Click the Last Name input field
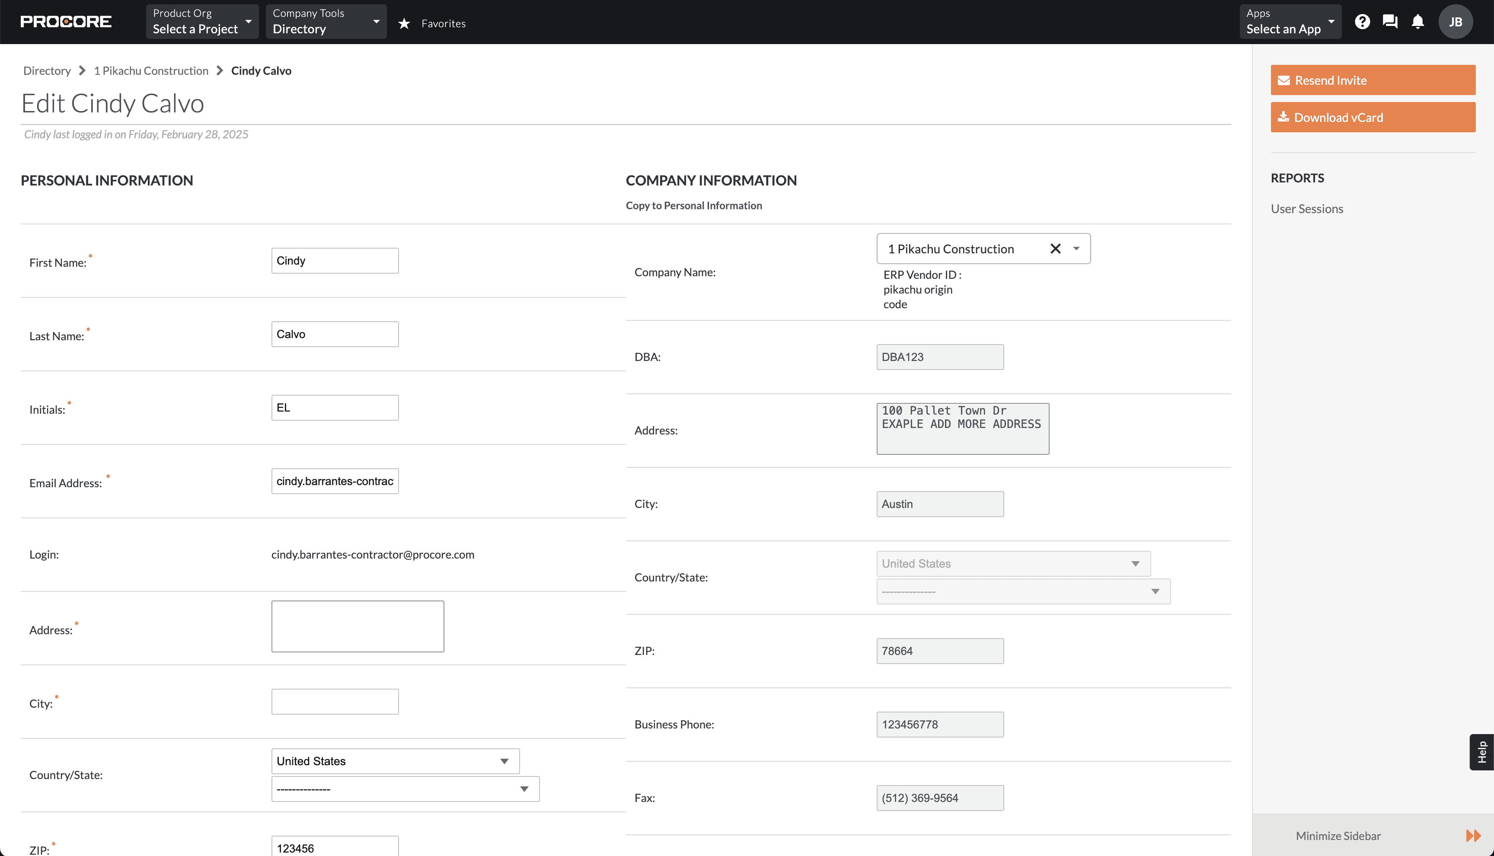Viewport: 1494px width, 856px height. 335,334
